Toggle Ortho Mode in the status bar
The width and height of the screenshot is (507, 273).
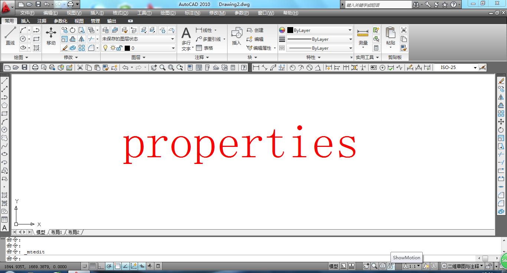[101, 266]
